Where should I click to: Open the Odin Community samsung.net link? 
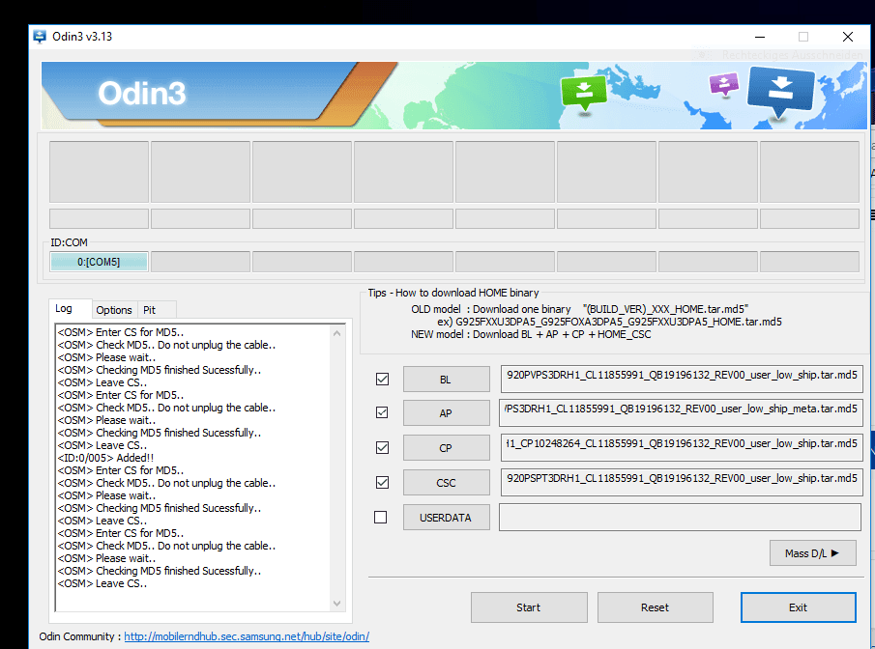tap(247, 636)
